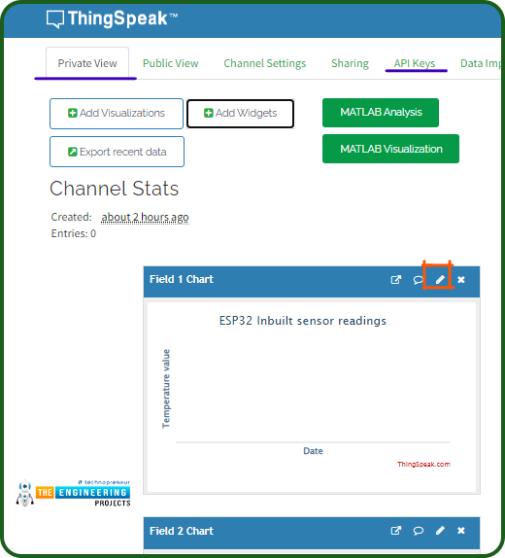Open MATLAB Visualization
The height and width of the screenshot is (558, 505).
(390, 149)
